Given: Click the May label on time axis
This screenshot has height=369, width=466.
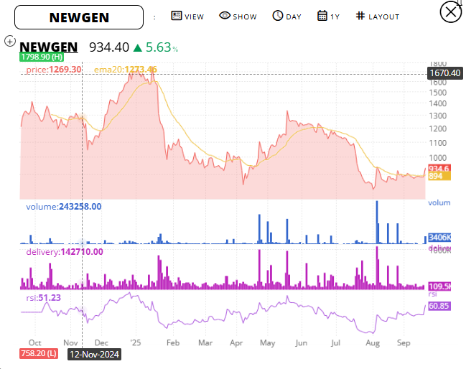Looking at the screenshot, I should [268, 343].
